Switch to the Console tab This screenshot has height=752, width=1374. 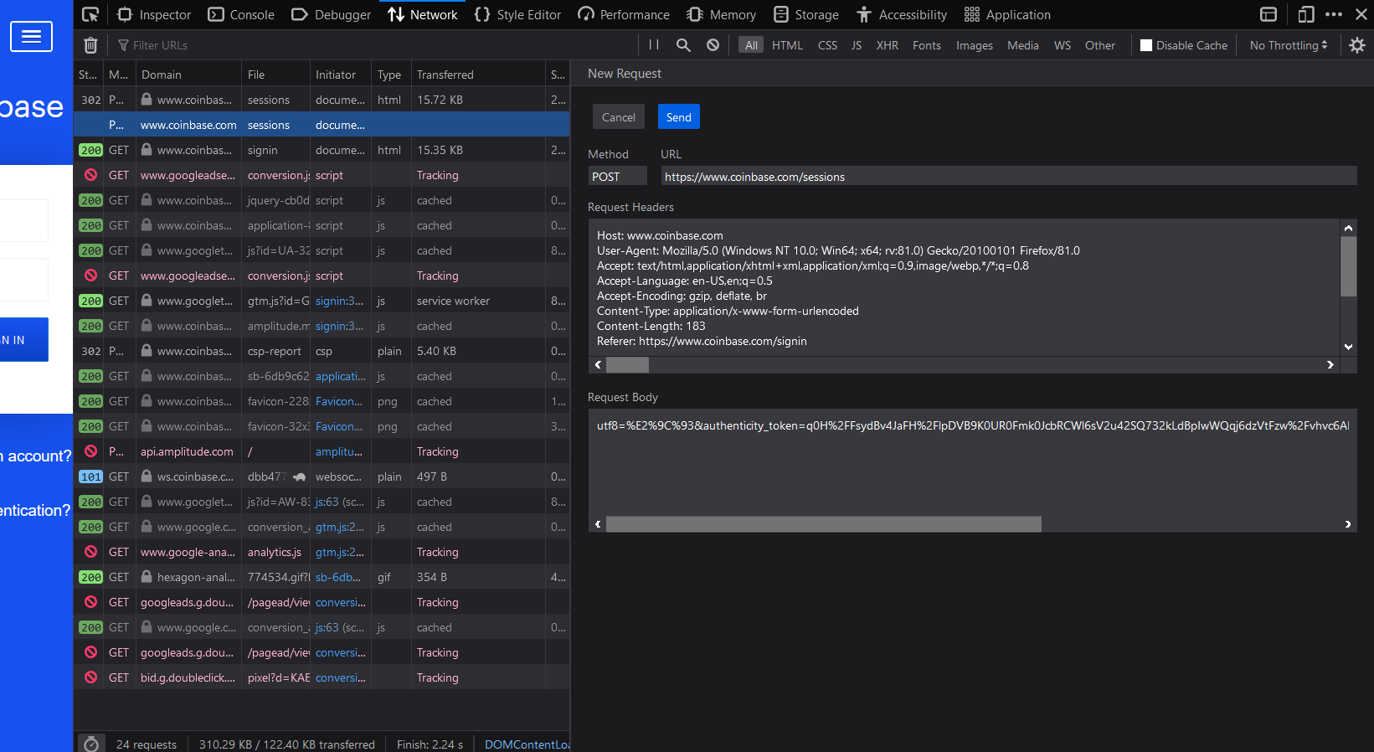coord(241,14)
